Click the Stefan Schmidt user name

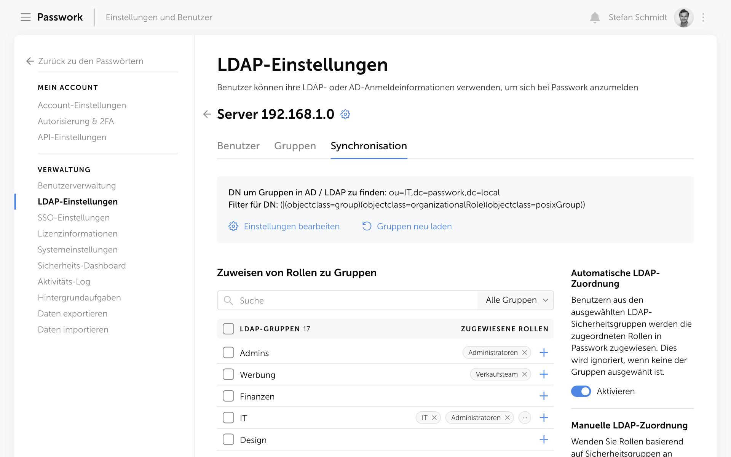pyautogui.click(x=638, y=18)
